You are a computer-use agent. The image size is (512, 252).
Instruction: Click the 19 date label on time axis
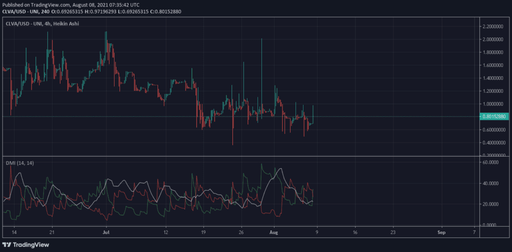click(x=203, y=232)
